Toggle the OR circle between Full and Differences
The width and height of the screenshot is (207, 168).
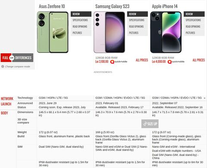pos(12,58)
